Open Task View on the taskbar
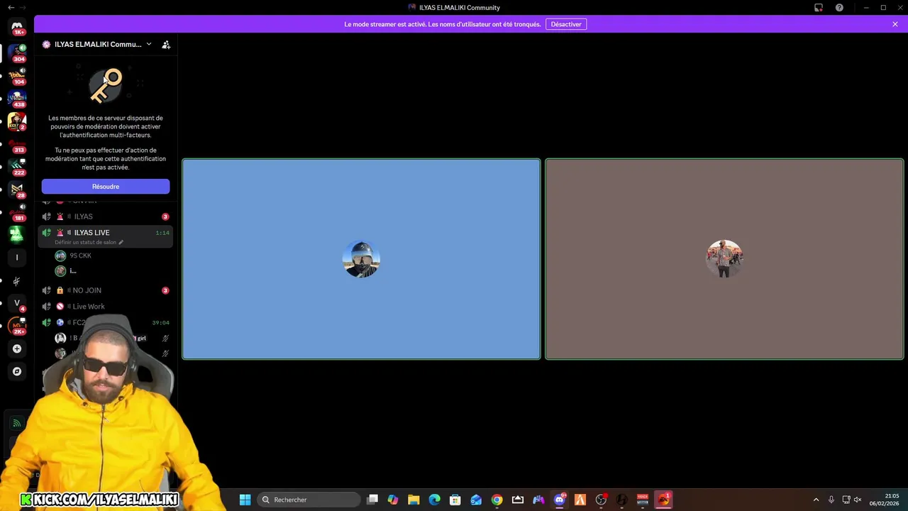908x511 pixels. click(x=372, y=500)
